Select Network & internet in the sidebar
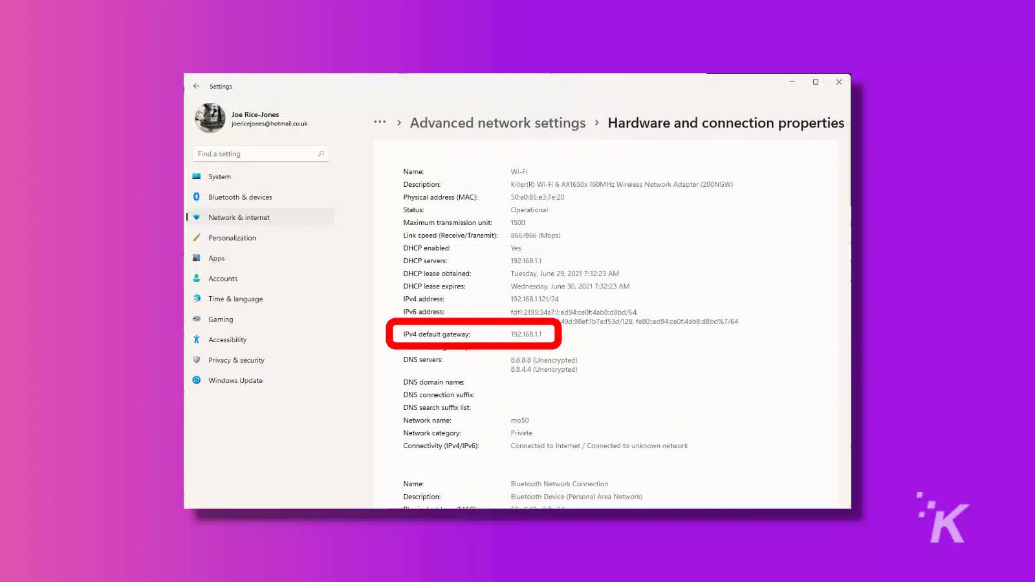 [239, 217]
